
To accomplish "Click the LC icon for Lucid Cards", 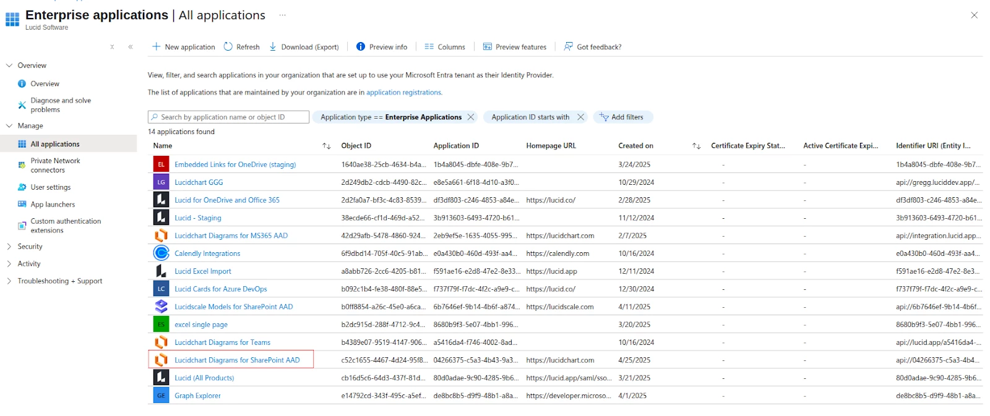I will pos(161,289).
